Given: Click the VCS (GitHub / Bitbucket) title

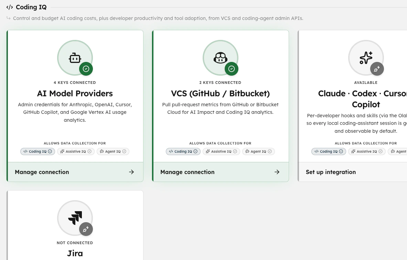Looking at the screenshot, I should pos(221,94).
